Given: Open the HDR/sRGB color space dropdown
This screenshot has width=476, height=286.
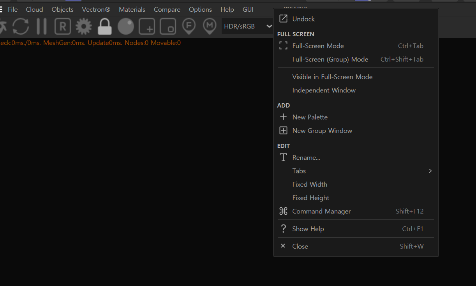Looking at the screenshot, I should [x=247, y=26].
